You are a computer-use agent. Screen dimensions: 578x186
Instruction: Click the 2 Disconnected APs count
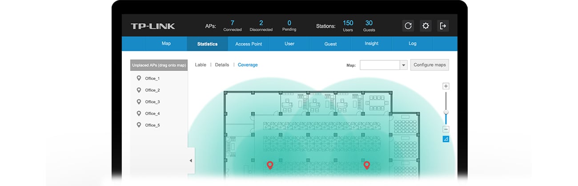click(261, 23)
